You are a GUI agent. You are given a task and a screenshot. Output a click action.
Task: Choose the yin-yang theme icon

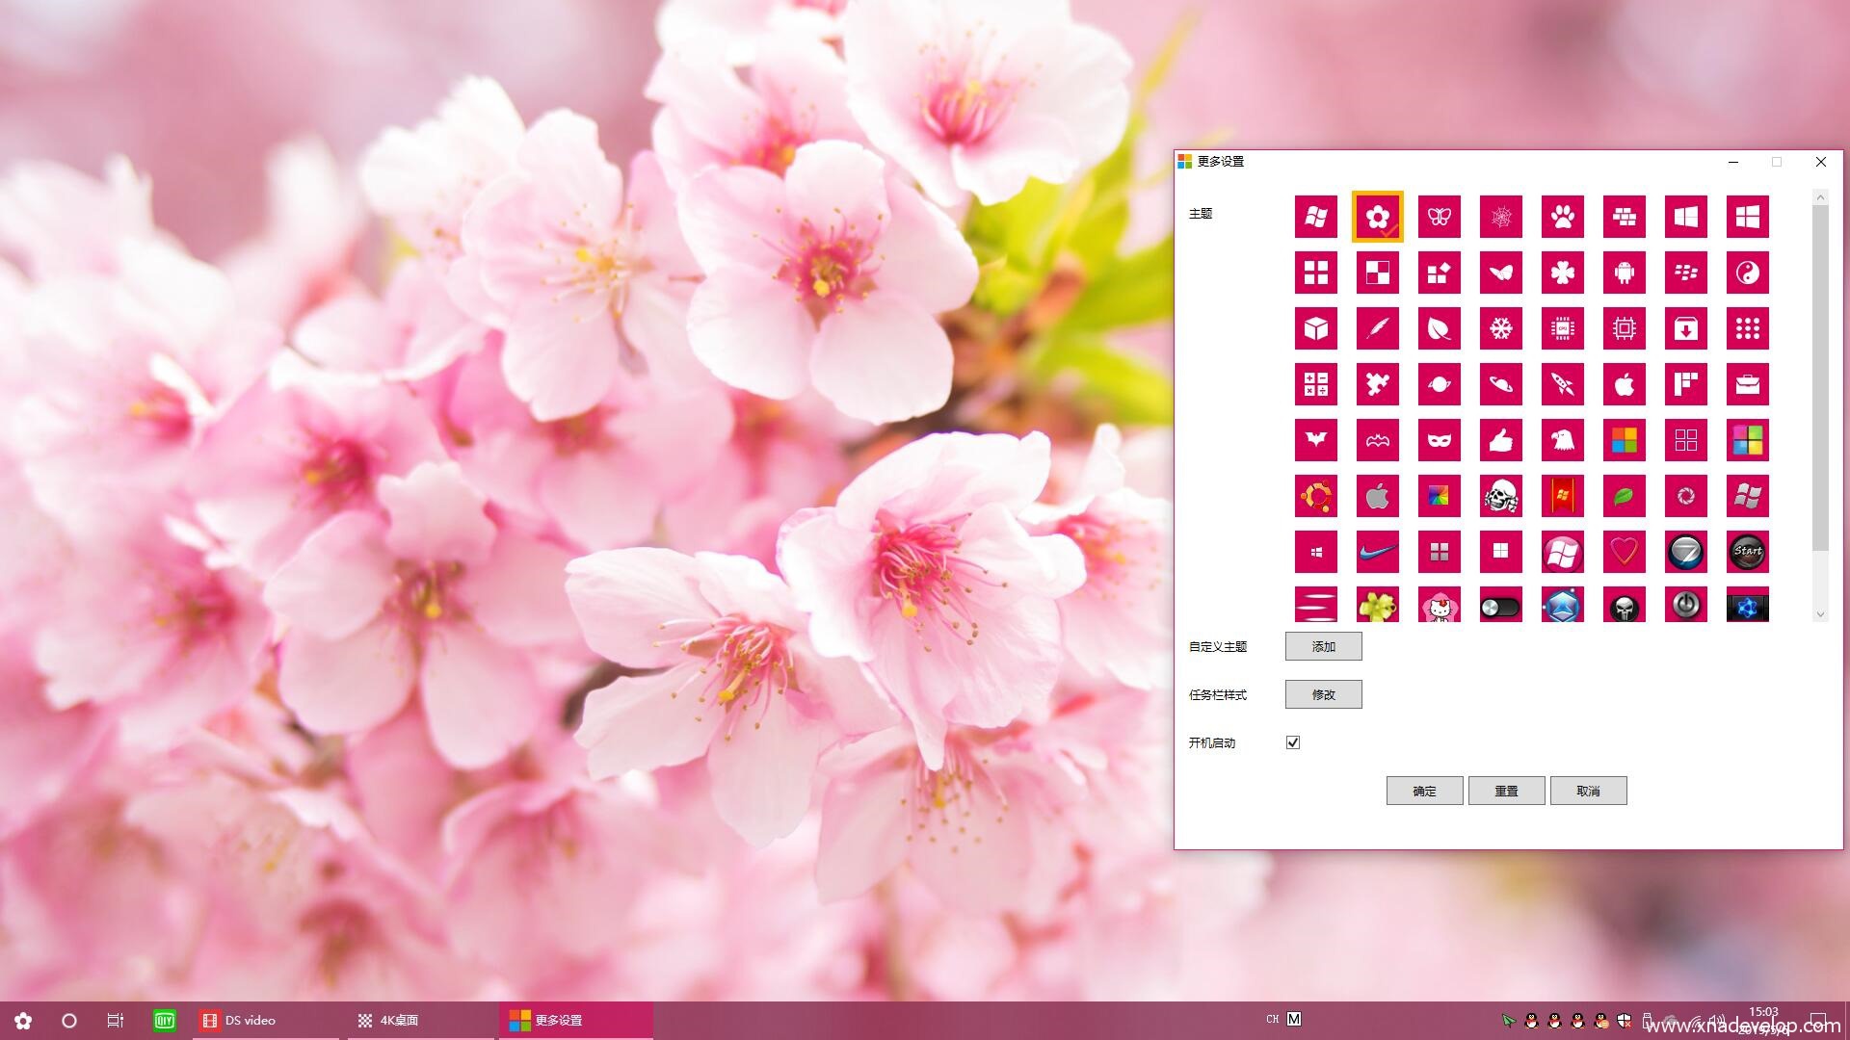[1747, 273]
